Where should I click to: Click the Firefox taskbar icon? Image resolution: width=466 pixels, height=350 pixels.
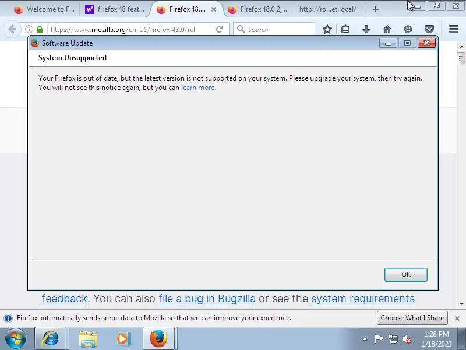point(158,338)
